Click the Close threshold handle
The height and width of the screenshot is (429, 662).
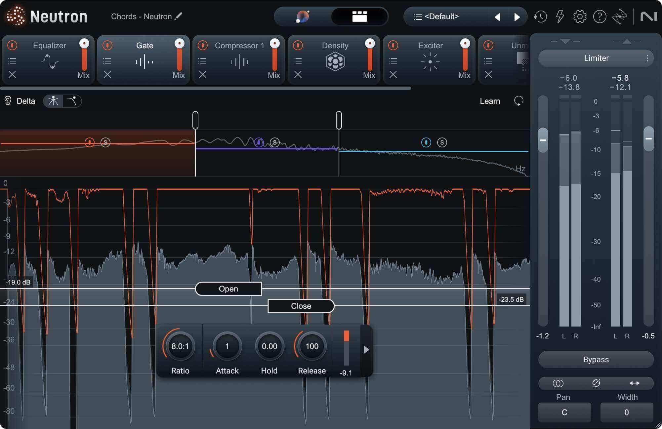pyautogui.click(x=301, y=306)
